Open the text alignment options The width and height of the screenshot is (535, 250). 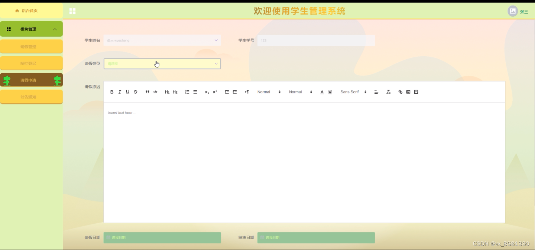point(376,92)
